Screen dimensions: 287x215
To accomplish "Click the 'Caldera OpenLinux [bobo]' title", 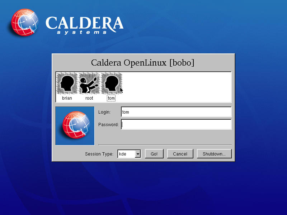I will [142, 63].
